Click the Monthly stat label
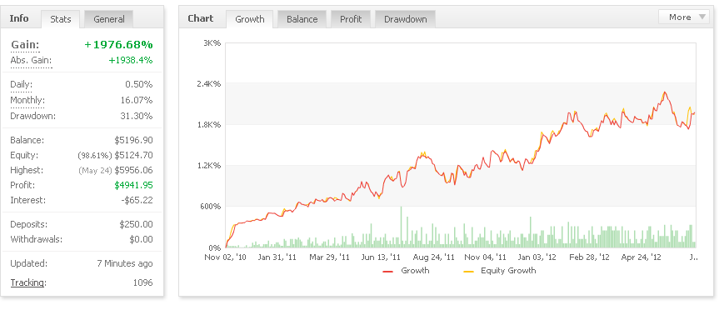The height and width of the screenshot is (310, 719). coord(27,101)
